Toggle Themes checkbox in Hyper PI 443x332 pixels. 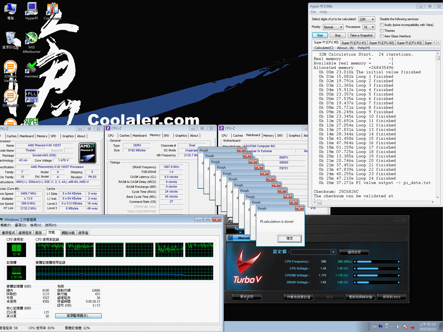(x=382, y=31)
